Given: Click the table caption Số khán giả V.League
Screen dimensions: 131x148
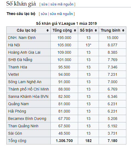Looking at the screenshot, I should pyautogui.click(x=66, y=23).
